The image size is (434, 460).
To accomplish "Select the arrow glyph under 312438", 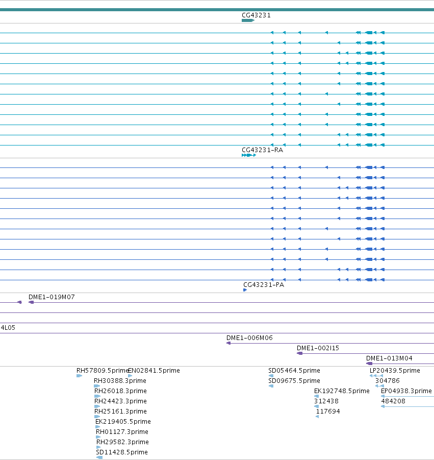I will pos(316,406).
